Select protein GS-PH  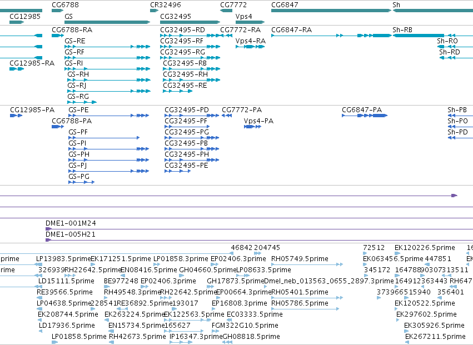click(x=109, y=160)
